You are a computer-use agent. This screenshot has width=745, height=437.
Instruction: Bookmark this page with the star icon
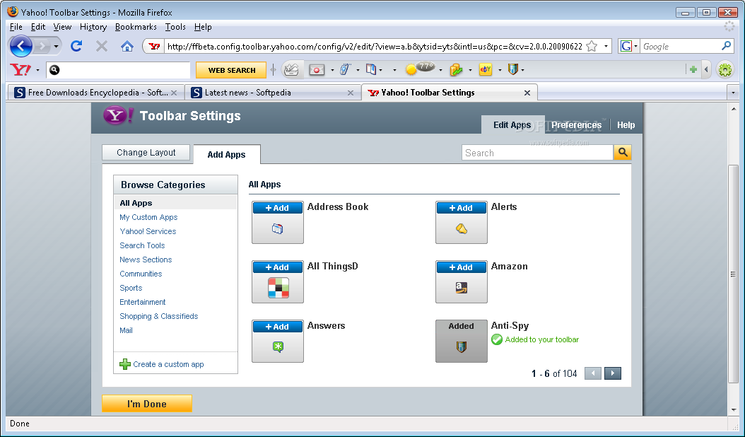592,46
